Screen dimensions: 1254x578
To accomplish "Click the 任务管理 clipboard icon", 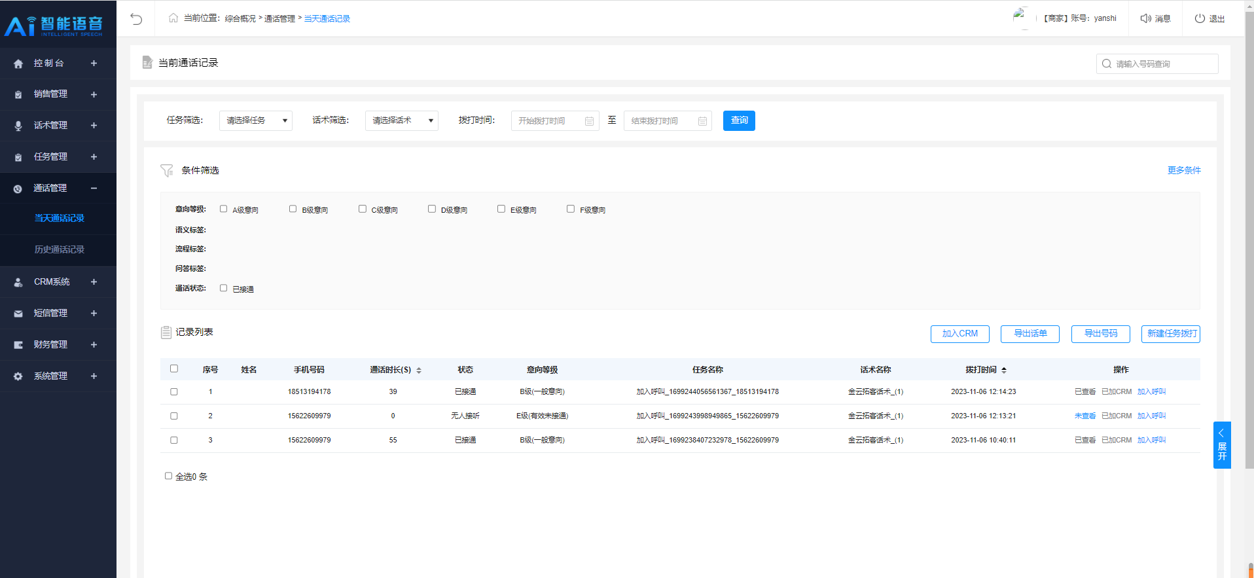I will (18, 157).
